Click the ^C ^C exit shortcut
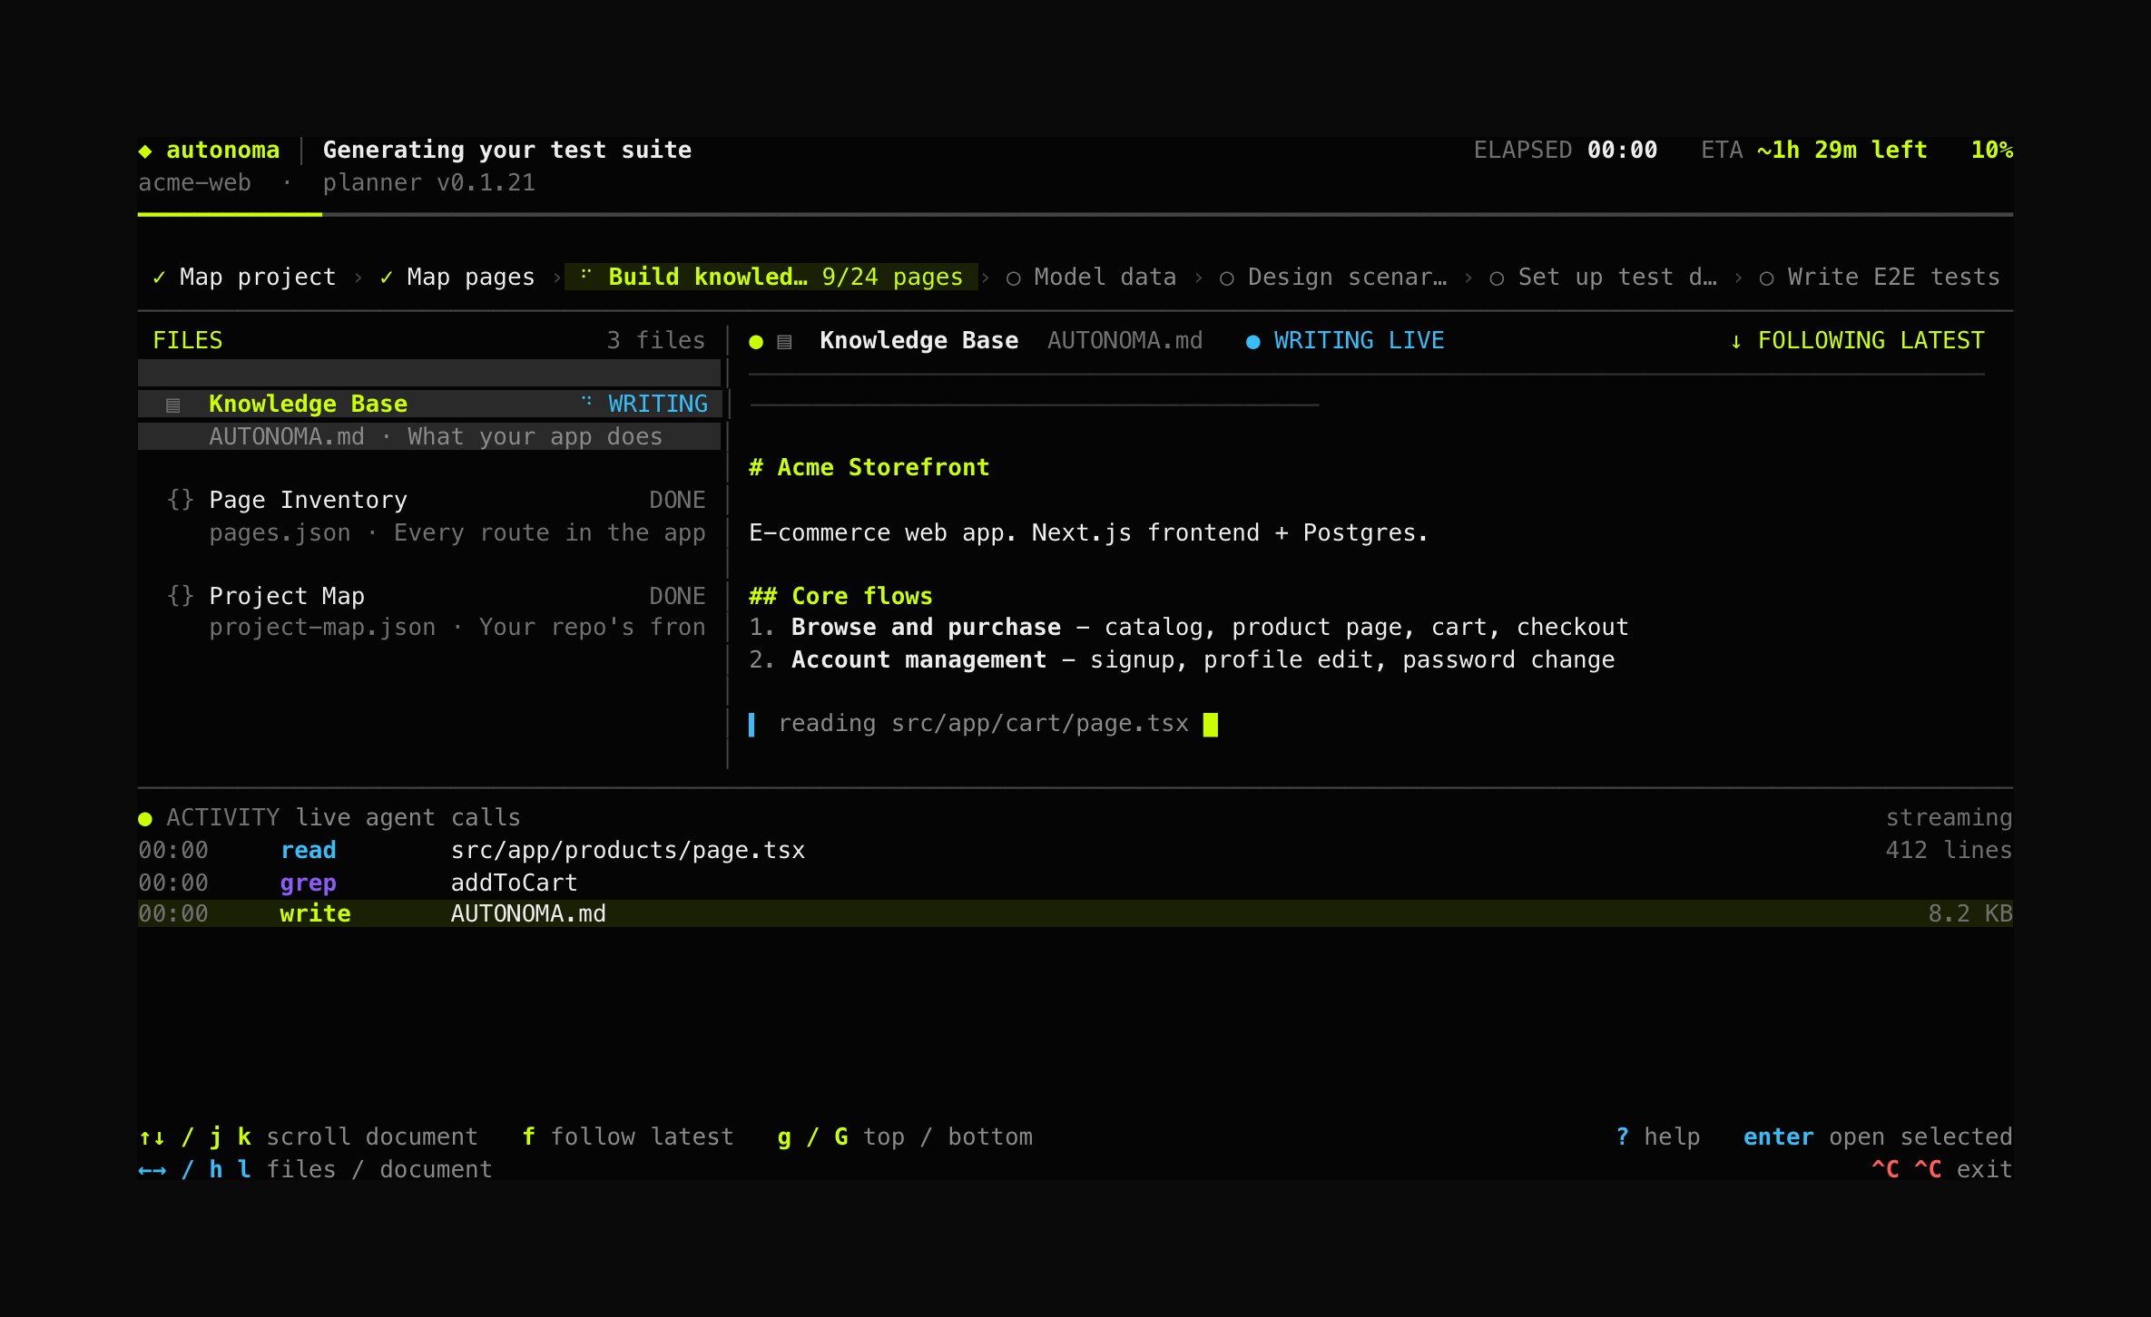 [1942, 1170]
